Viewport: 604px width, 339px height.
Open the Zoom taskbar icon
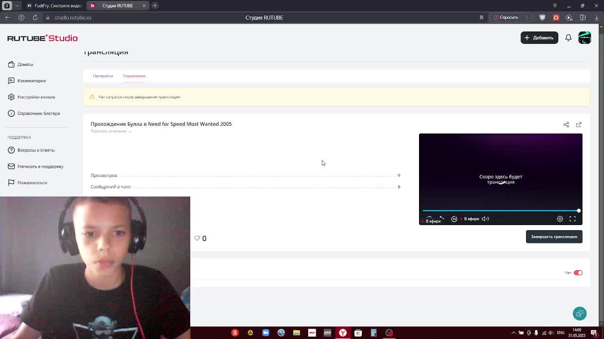pos(266,333)
